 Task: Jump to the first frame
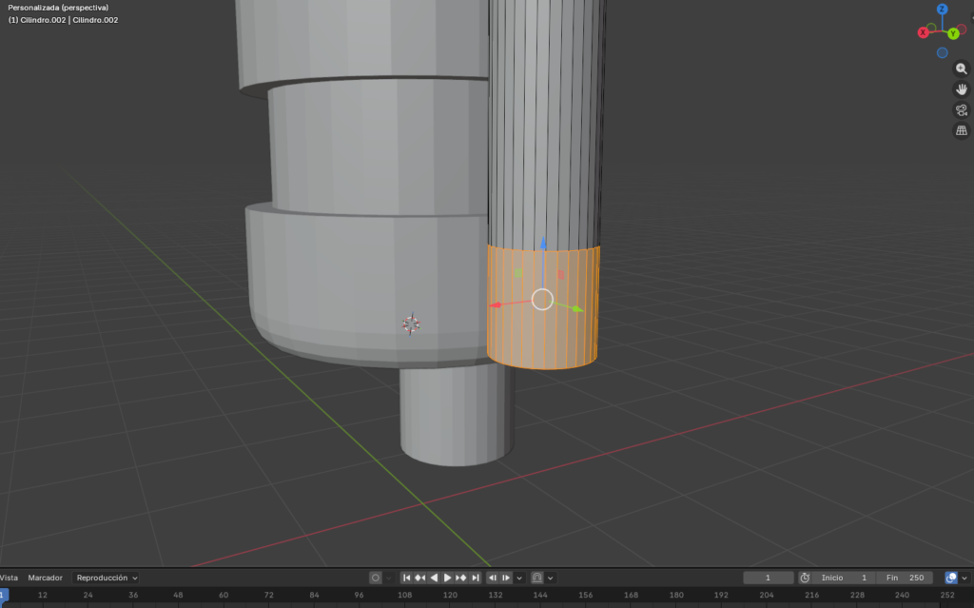407,578
